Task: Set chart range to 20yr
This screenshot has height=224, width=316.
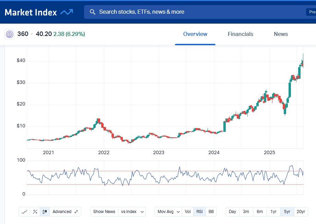Action: [301, 212]
